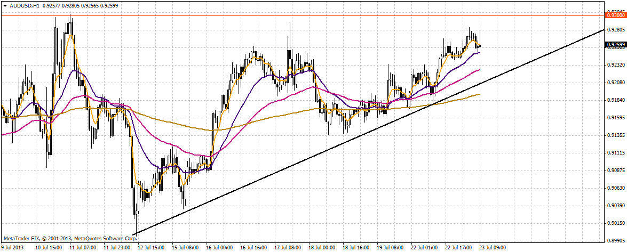Click the 0.90150 price scale label
Screen dimensions: 627x252
coord(615,223)
